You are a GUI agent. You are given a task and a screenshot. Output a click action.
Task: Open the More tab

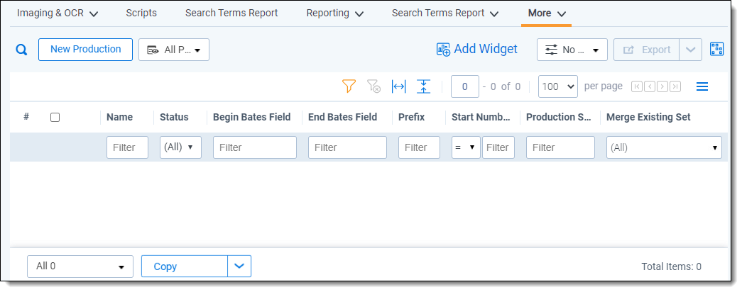546,13
